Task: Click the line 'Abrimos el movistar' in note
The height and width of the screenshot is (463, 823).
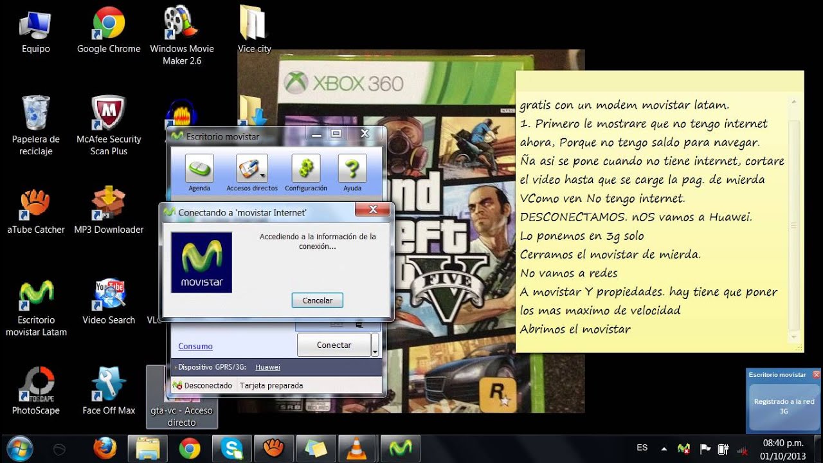Action: tap(575, 329)
